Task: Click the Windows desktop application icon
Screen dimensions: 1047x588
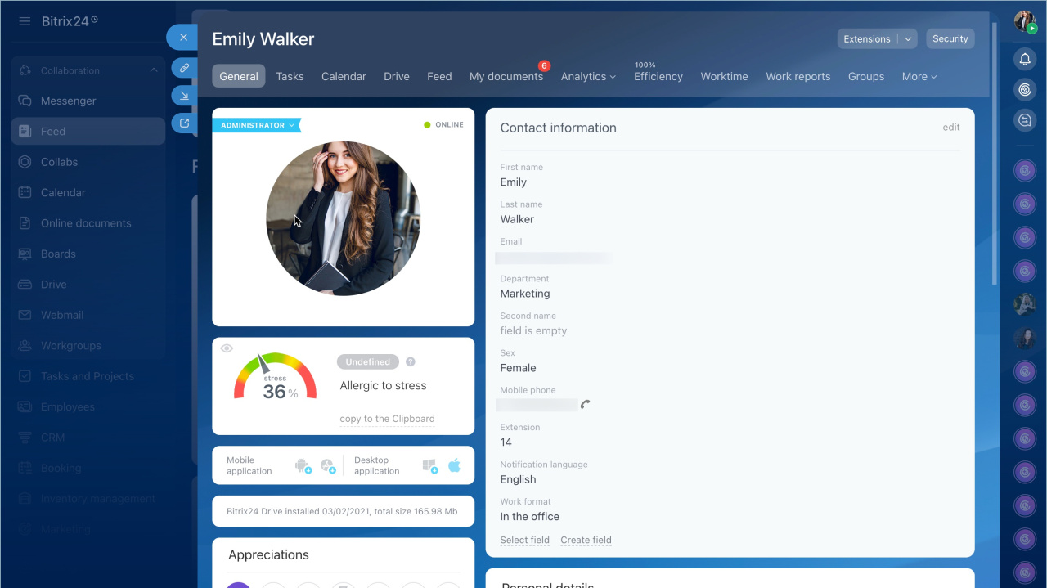Action: point(430,465)
